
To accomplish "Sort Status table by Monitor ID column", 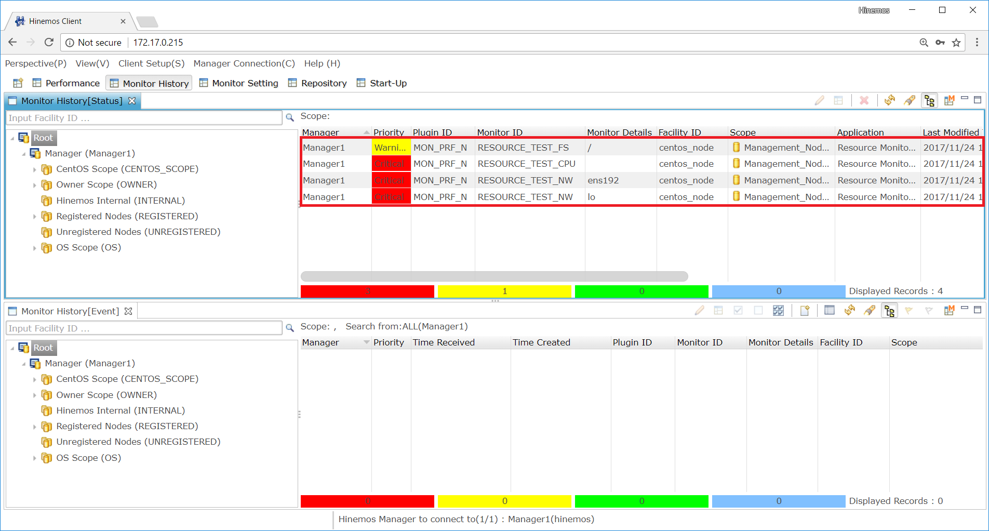I will pyautogui.click(x=530, y=132).
